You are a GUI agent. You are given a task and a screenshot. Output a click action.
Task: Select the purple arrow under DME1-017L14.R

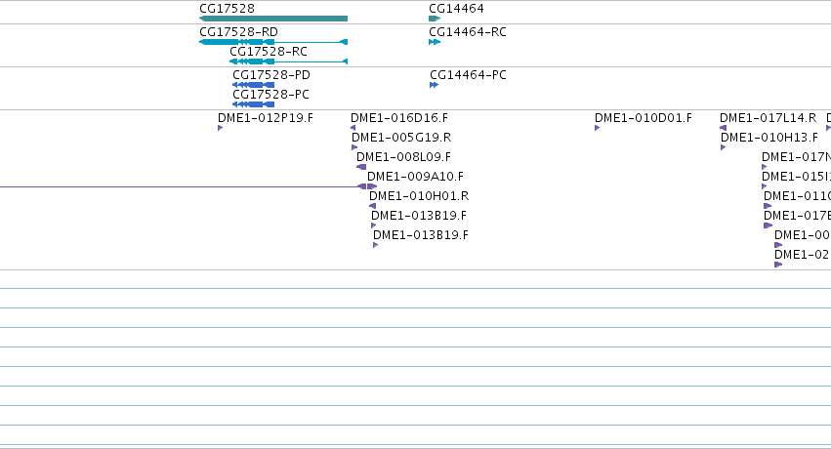pyautogui.click(x=723, y=128)
